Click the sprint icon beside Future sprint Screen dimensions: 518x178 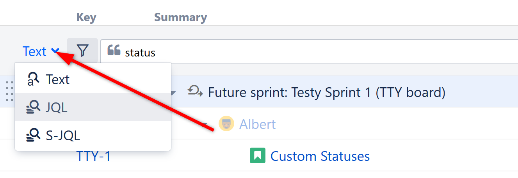coord(195,92)
